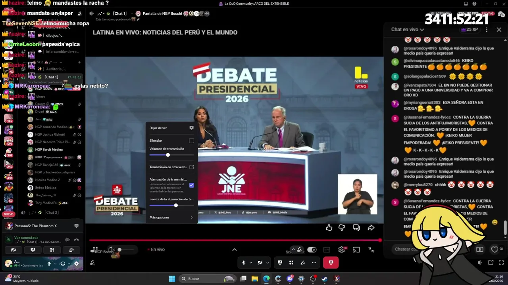The image size is (508, 285).
Task: Click the taskbar 'Buscar' search box
Action: (x=207, y=279)
